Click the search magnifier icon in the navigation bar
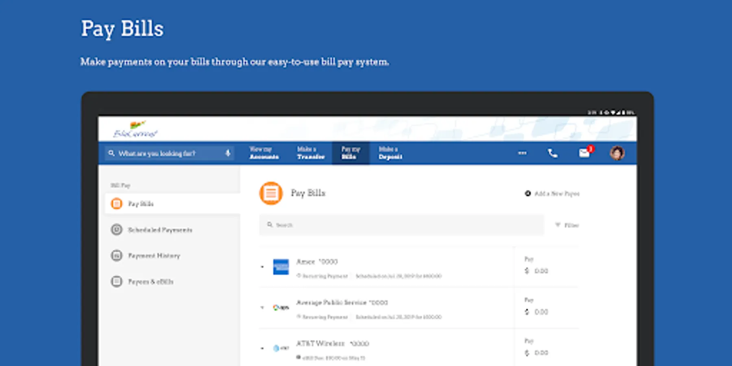732x366 pixels. point(111,153)
